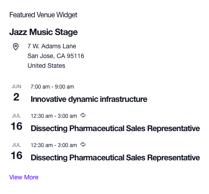Select the United States country text
209x194 pixels.
tap(46, 66)
